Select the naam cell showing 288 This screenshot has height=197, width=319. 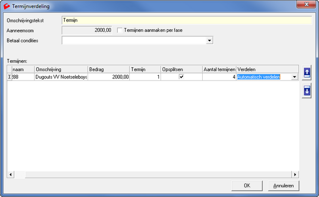coord(23,77)
